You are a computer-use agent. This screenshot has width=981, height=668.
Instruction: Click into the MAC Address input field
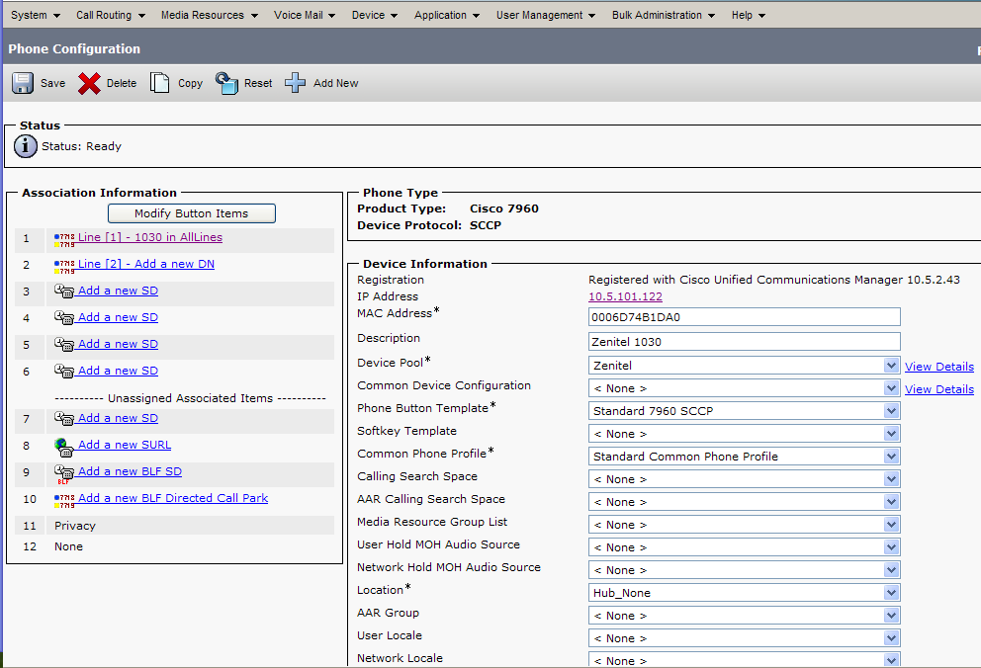[x=744, y=316]
